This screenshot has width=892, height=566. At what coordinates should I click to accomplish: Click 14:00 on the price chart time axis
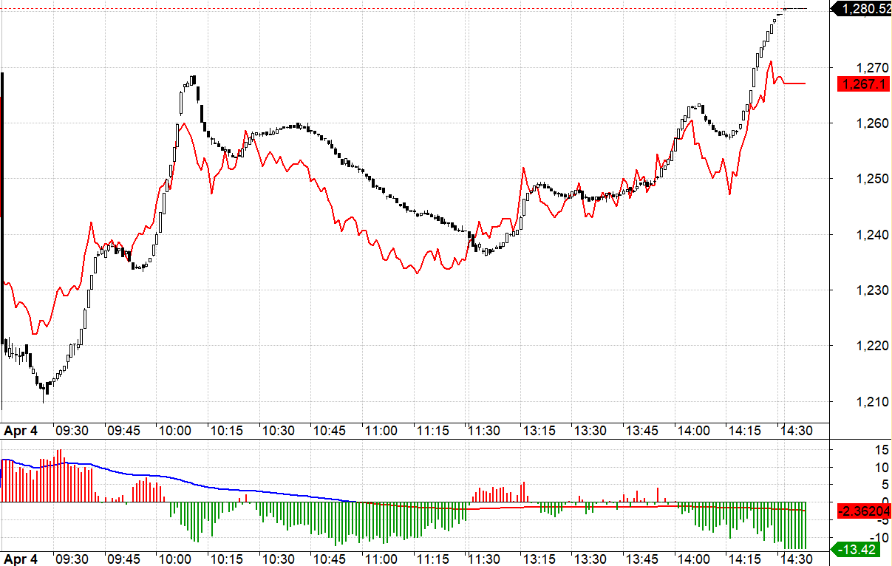point(694,431)
